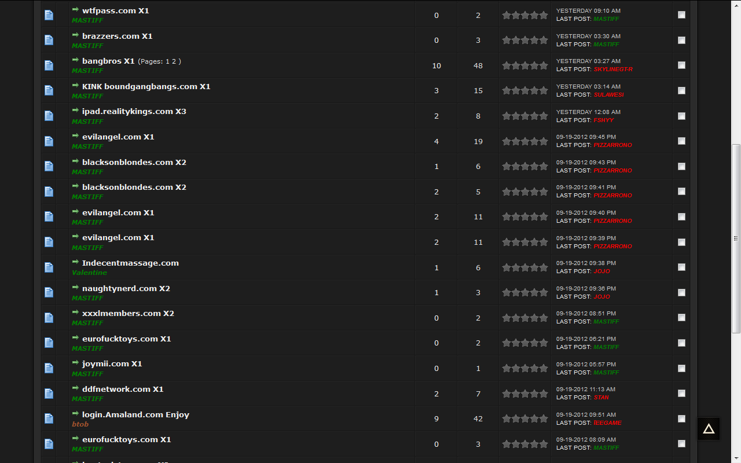Click the green arrow next to login.Amaland.com
Viewport: 741px width, 463px height.
pyautogui.click(x=75, y=414)
